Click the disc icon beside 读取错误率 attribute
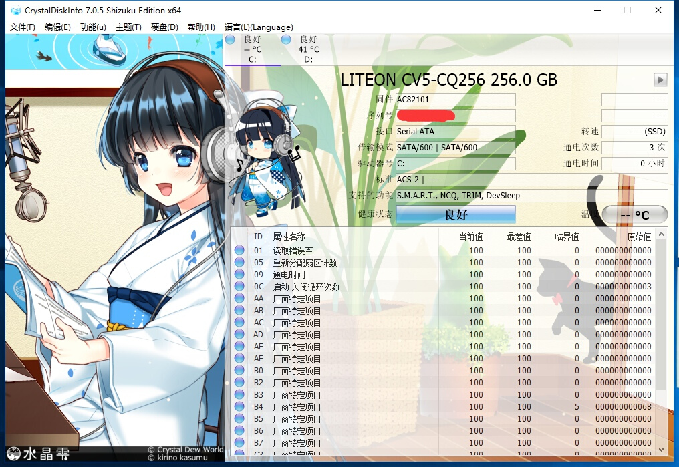Screen dimensions: 679x467 coord(241,250)
